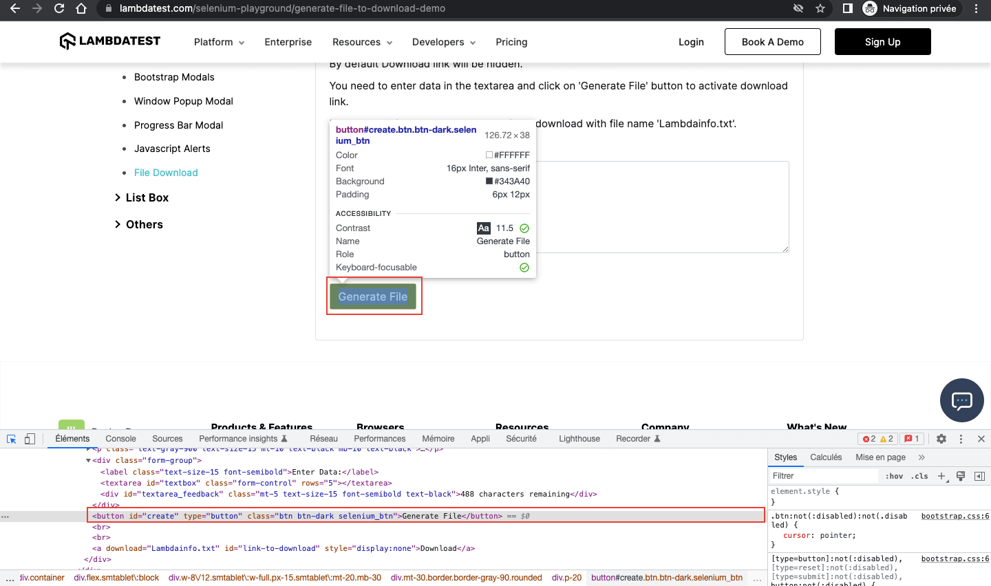Viewport: 991px width, 586px height.
Task: Open the File Download sidebar link
Action: [x=166, y=173]
